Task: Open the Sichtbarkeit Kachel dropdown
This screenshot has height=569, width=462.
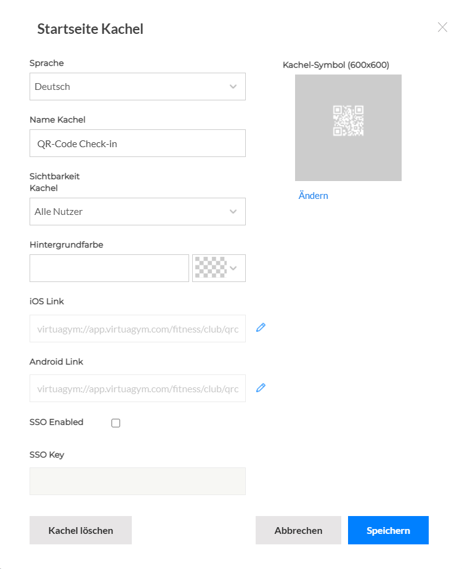Action: tap(137, 211)
